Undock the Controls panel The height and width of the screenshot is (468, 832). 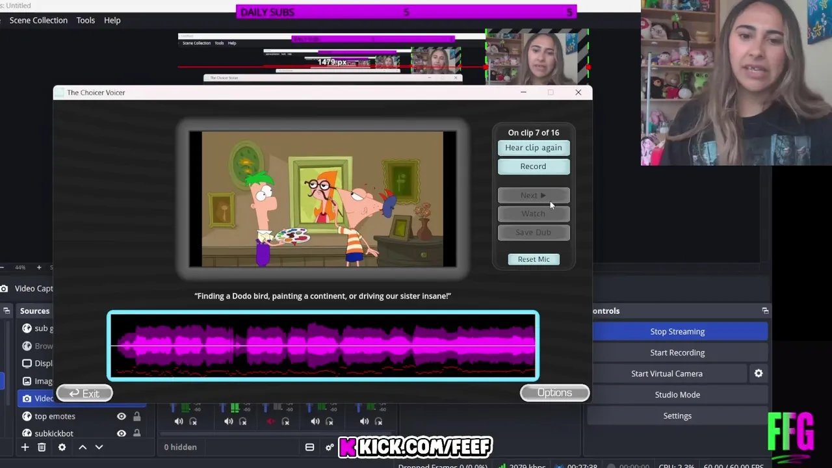pos(765,311)
